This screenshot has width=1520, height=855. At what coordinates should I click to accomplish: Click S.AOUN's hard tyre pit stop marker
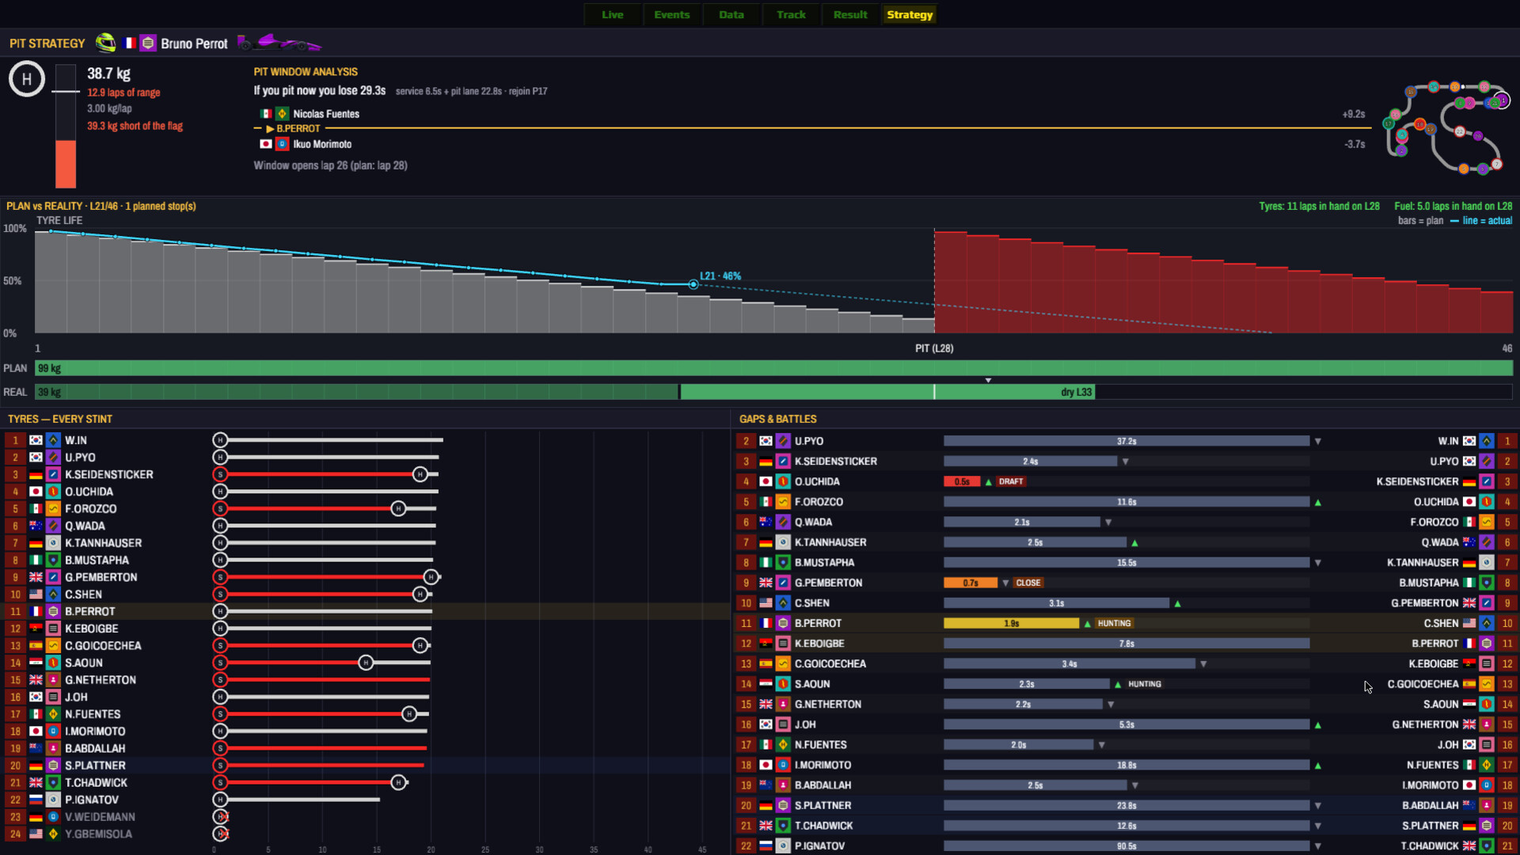tap(366, 663)
